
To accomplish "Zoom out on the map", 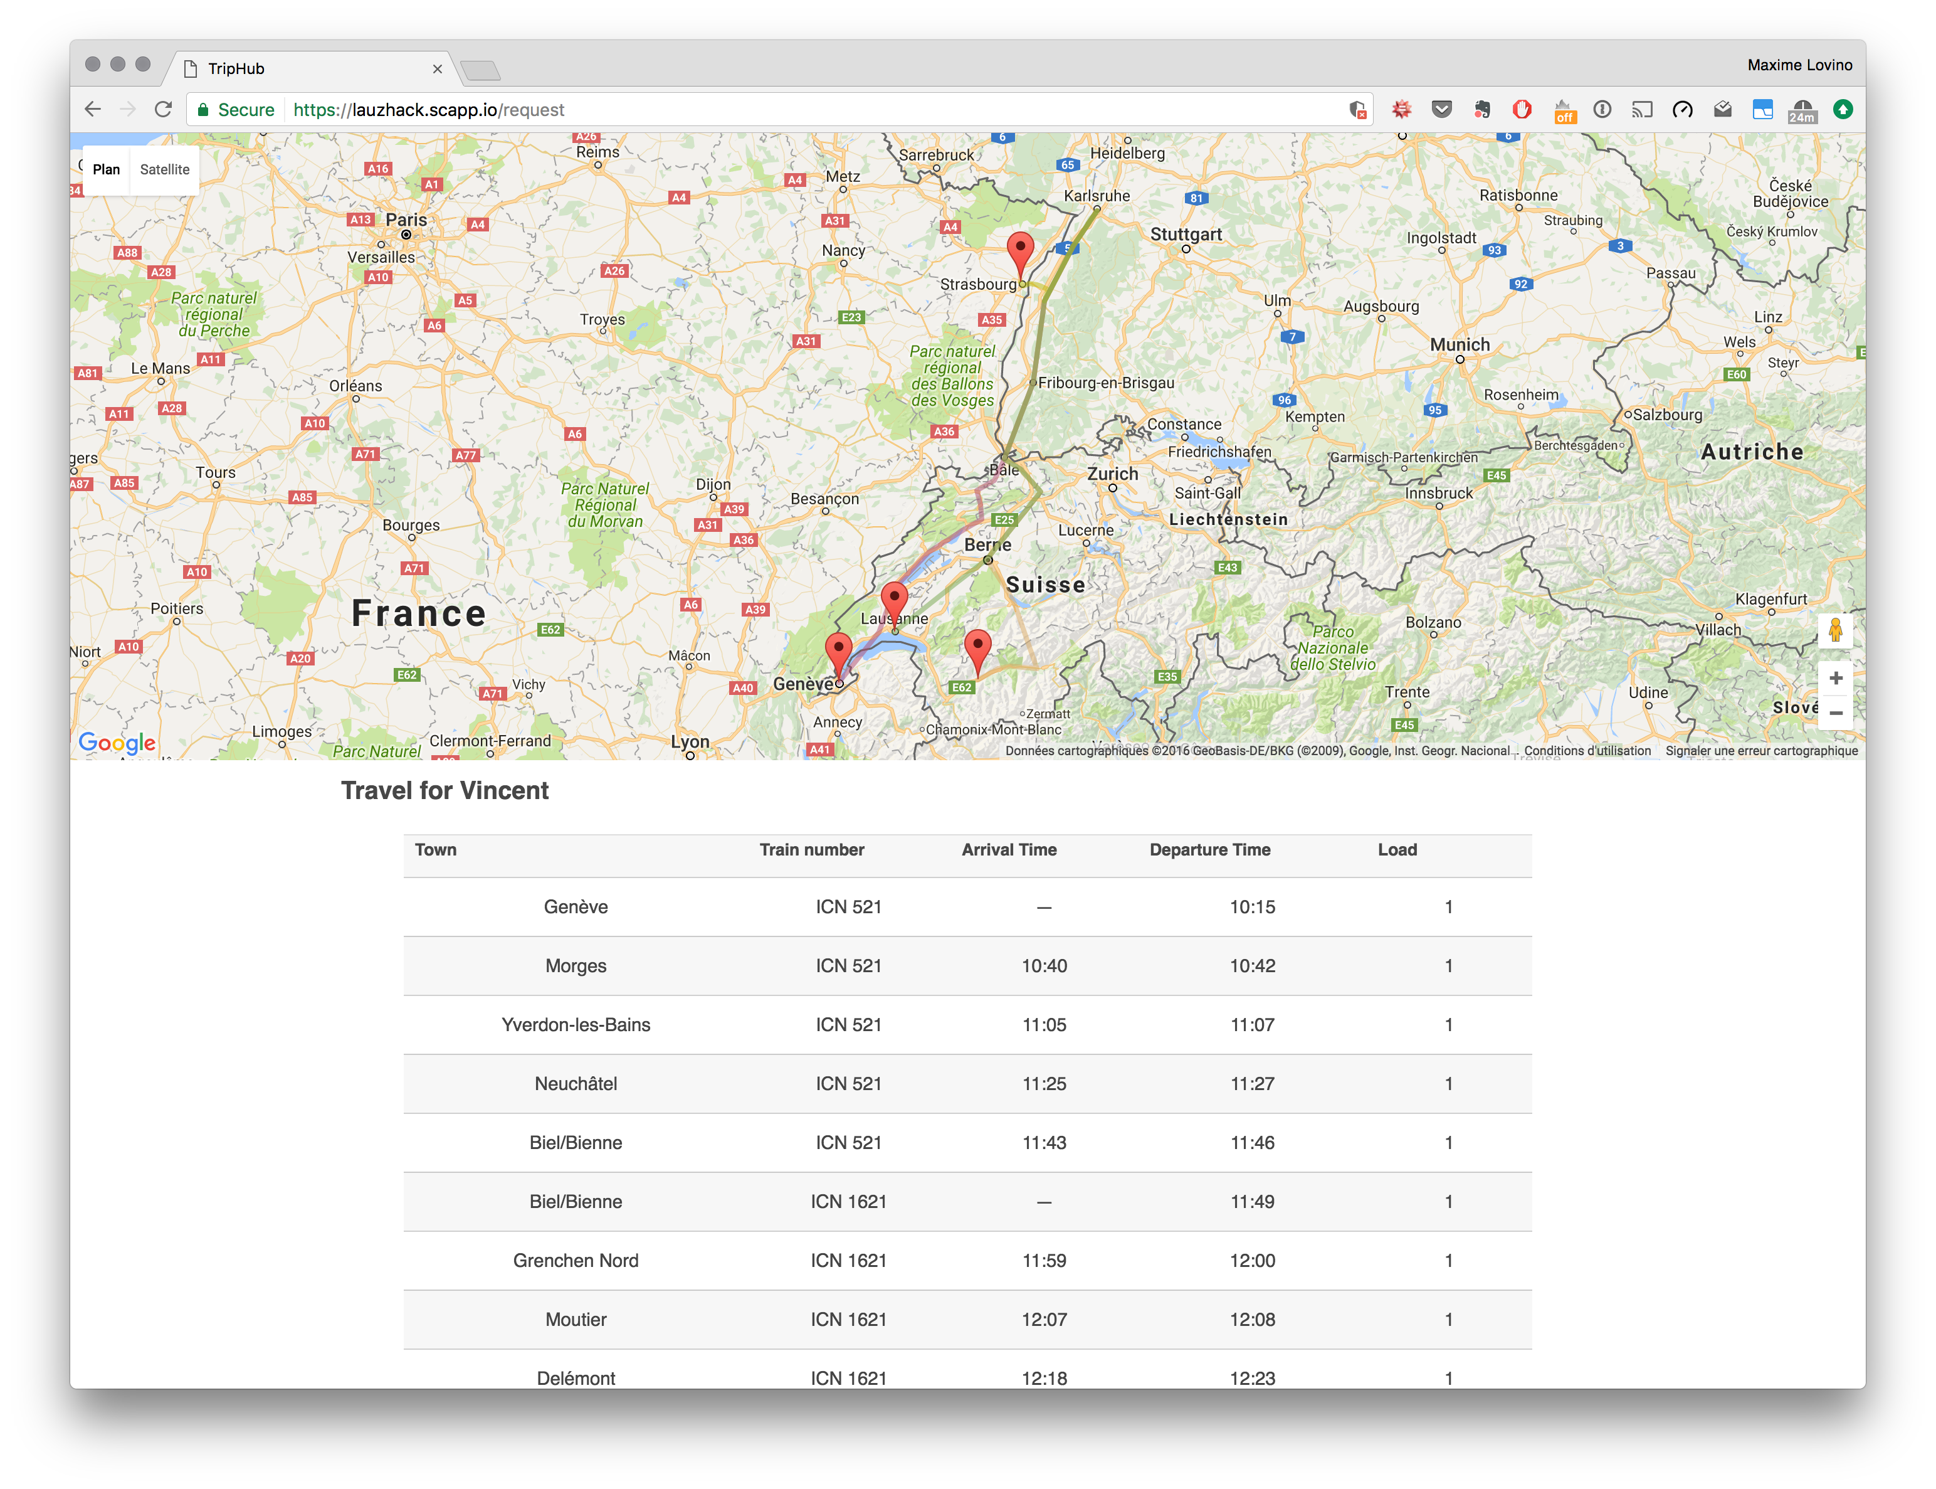I will [1835, 714].
